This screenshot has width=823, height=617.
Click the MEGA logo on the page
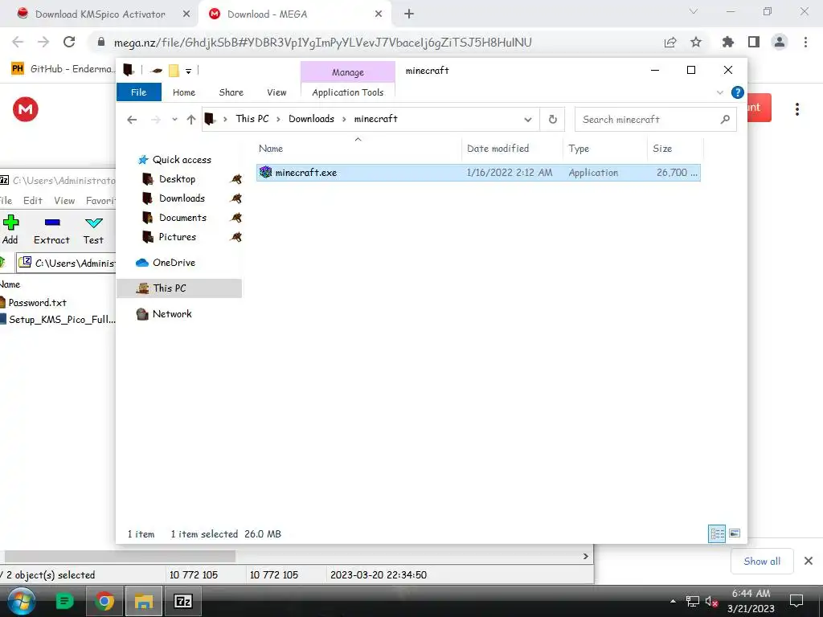25,109
